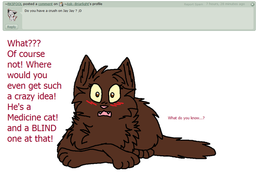
Task: Click the cat's pink nose
Action: click(x=104, y=107)
